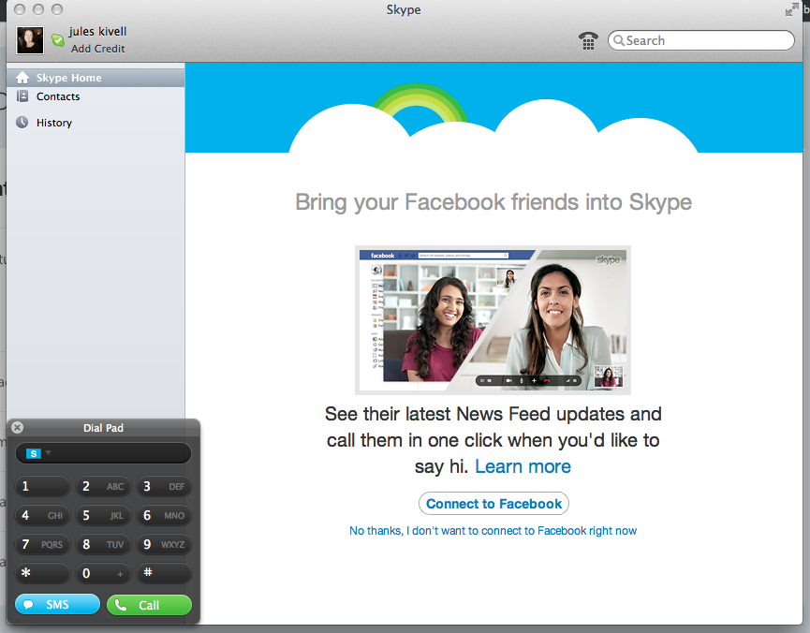Dial the 5 JKL key
Viewport: 810px width, 633px height.
click(x=103, y=515)
